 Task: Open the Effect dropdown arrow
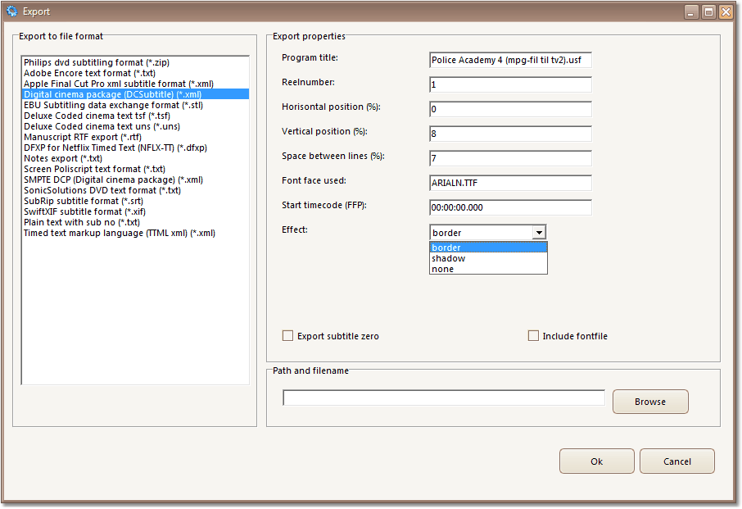point(539,233)
